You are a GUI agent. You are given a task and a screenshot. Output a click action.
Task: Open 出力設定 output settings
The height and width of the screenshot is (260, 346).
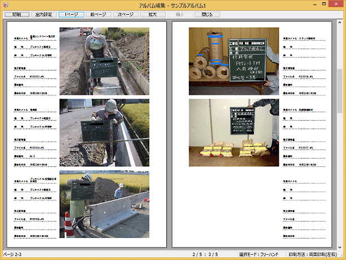click(x=44, y=14)
